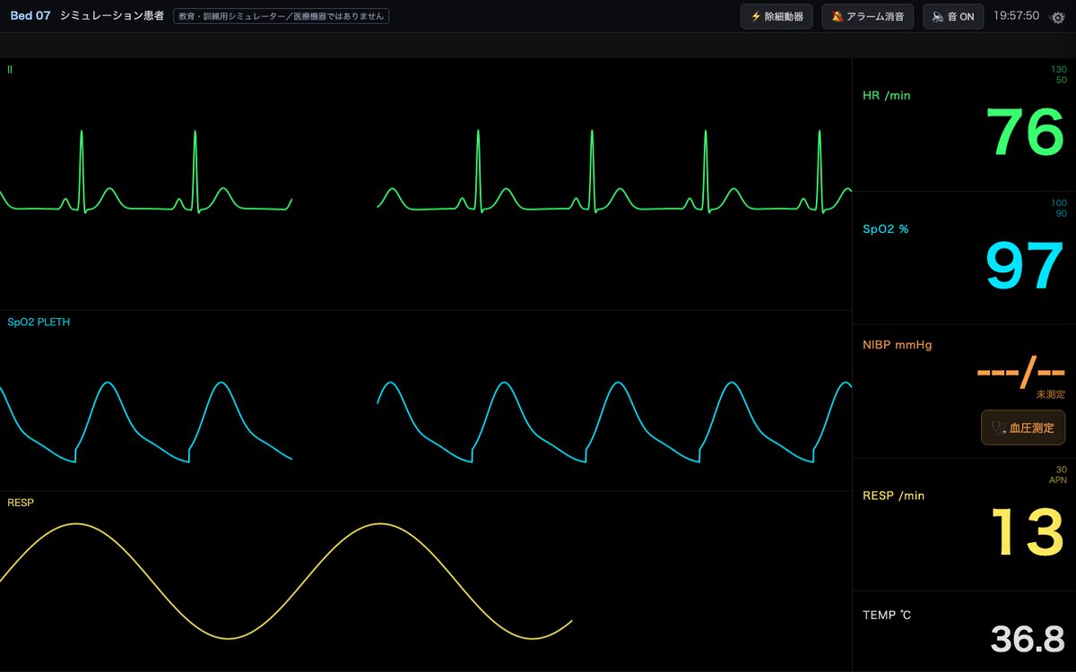Click the SpO2 % label
Screen dimensions: 1076x672
(885, 228)
